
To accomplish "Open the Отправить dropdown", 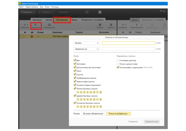I will (x=46, y=12).
